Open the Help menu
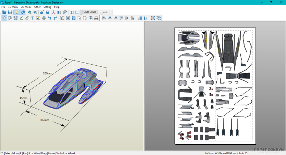This screenshot has width=286, height=155. pos(57,7)
